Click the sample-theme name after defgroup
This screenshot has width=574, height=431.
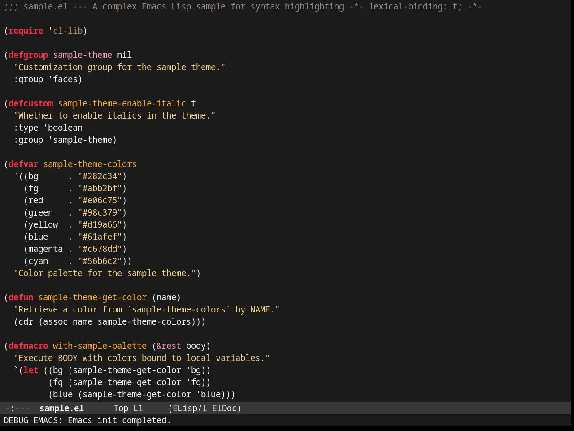(x=83, y=55)
